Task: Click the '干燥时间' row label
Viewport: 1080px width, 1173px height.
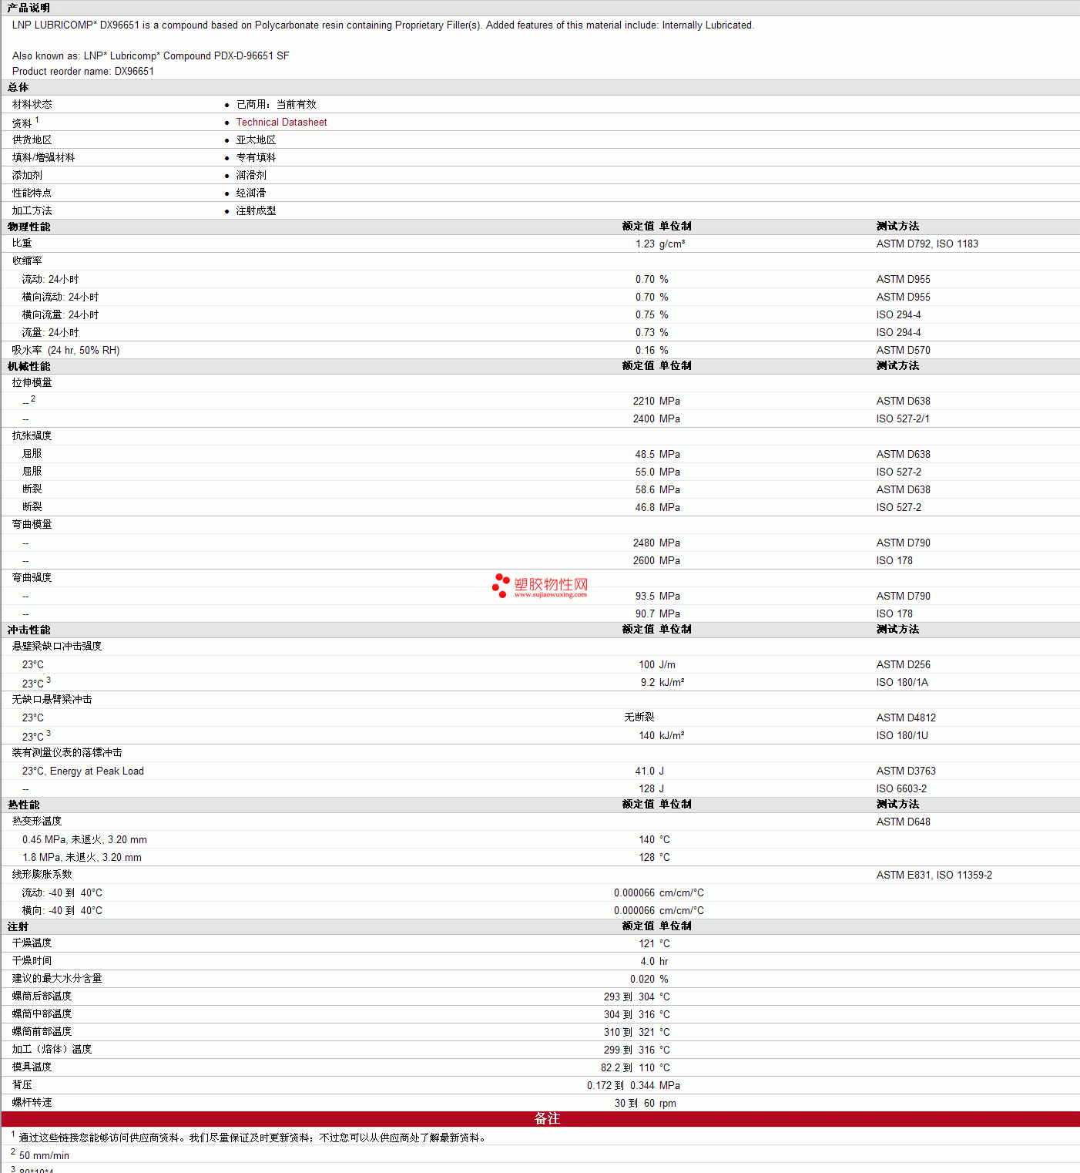Action: [32, 960]
